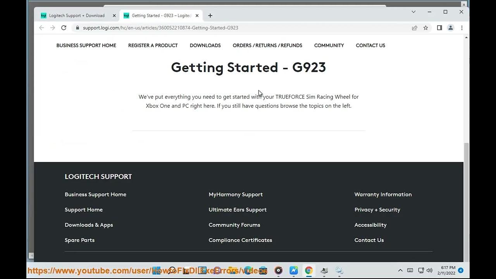Visit the Community navigation item
This screenshot has height=279, width=496.
coord(329,45)
